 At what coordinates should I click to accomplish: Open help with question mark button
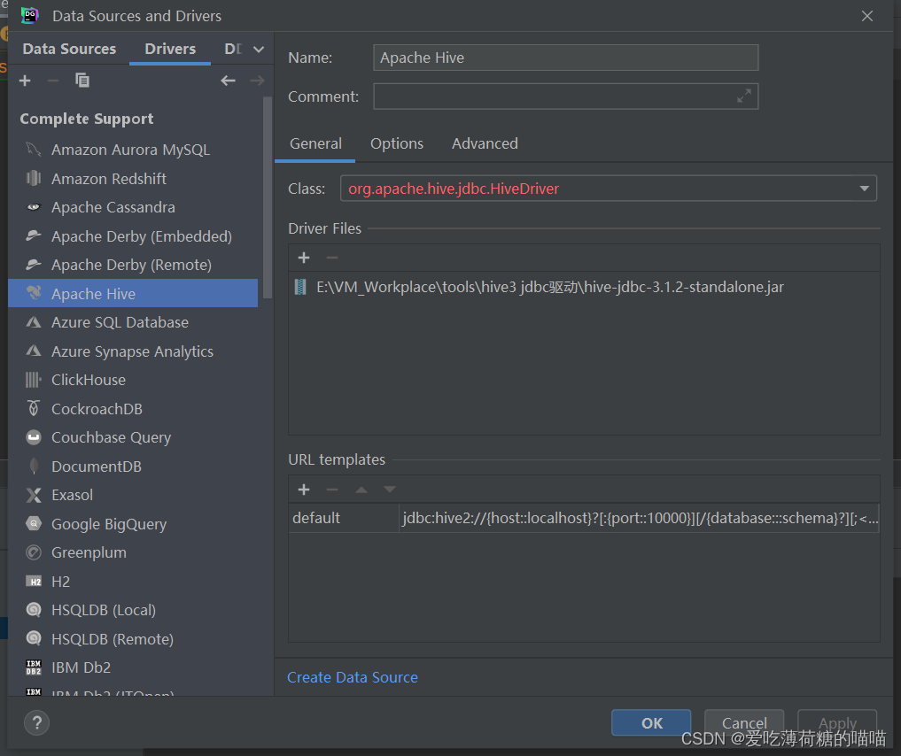click(x=37, y=722)
